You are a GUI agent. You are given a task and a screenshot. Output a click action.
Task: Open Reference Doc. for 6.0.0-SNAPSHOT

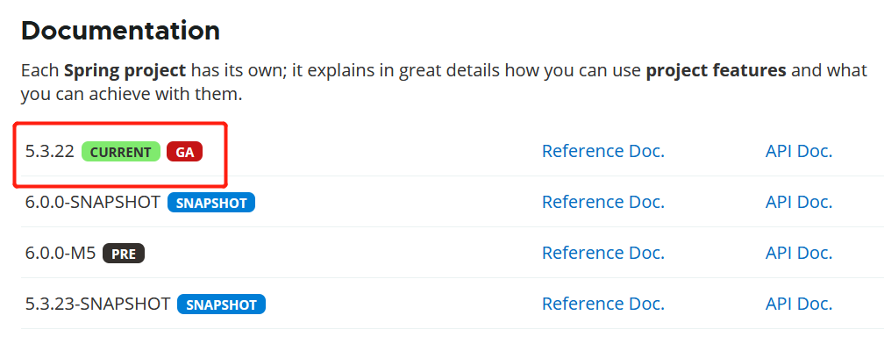(x=603, y=202)
